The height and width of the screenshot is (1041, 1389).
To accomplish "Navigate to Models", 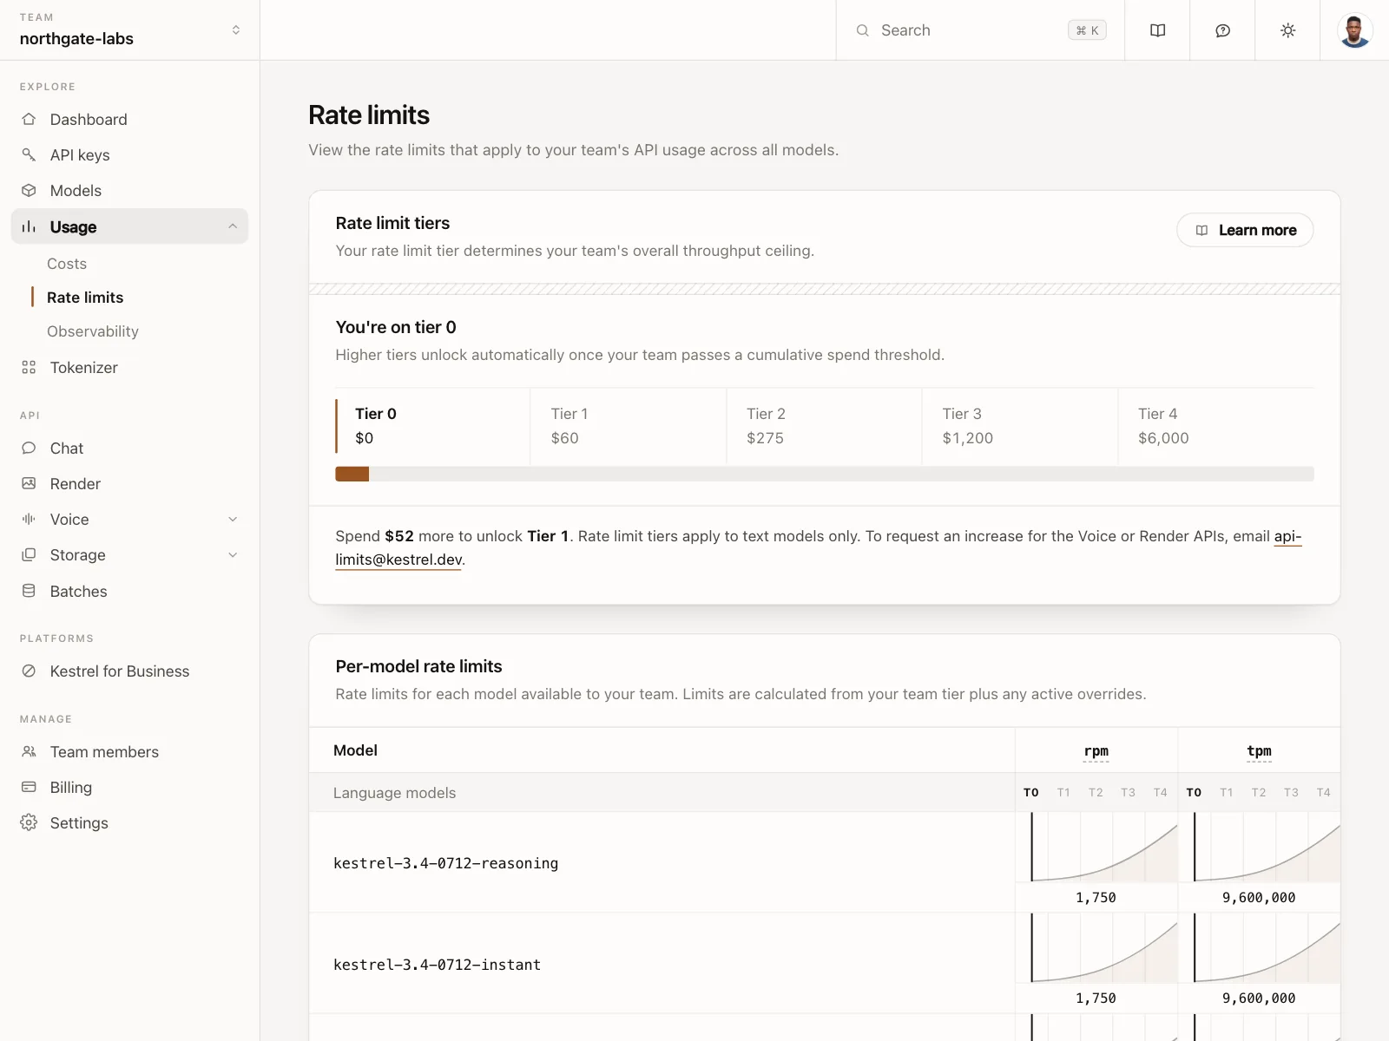I will 129,190.
